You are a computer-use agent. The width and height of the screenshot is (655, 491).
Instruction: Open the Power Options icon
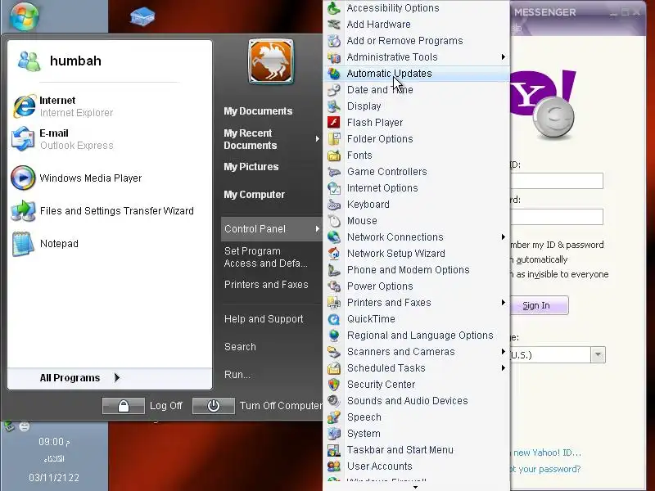point(334,286)
